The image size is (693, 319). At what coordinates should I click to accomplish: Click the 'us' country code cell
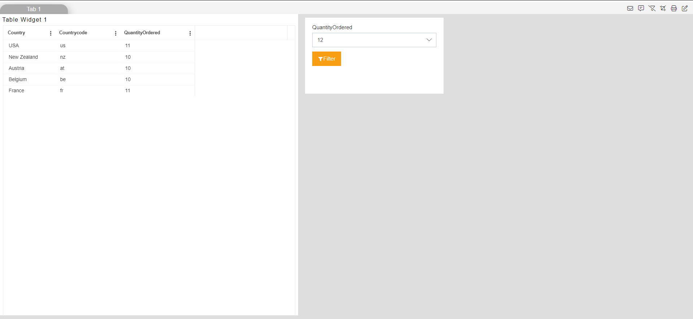tap(63, 45)
